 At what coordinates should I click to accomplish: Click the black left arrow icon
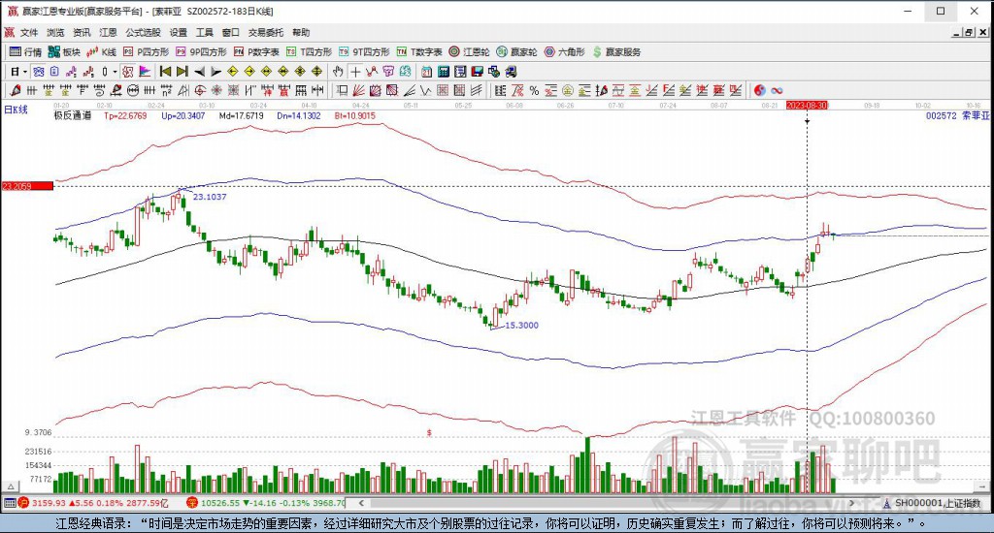199,72
